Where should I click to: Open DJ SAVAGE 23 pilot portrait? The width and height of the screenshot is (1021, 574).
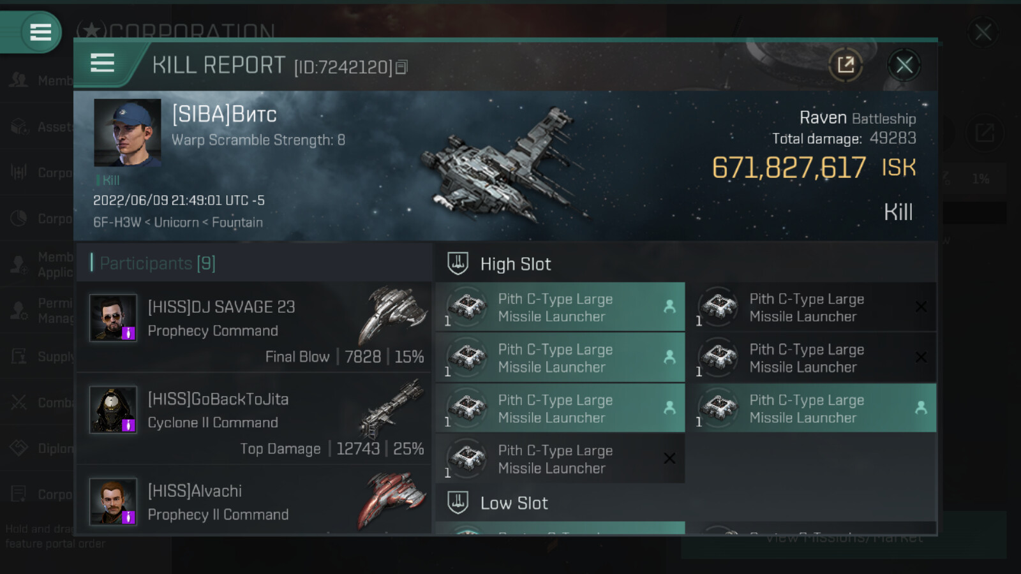click(x=113, y=318)
